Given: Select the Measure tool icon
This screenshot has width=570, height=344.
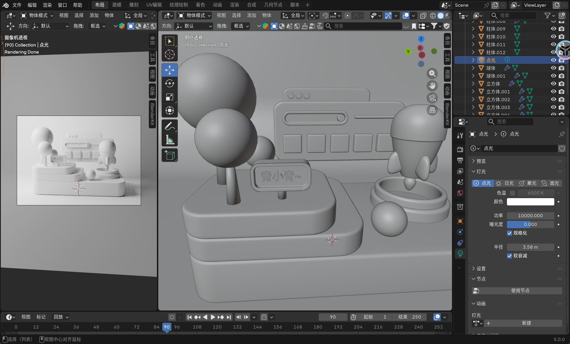Looking at the screenshot, I should click(170, 140).
